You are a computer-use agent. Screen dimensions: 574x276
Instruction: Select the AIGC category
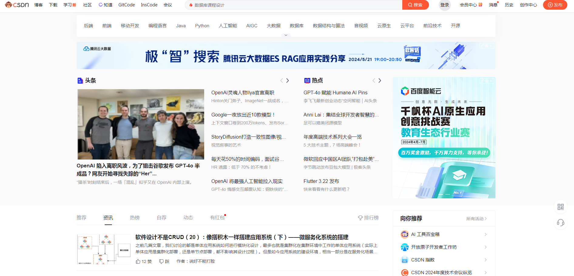coord(252,26)
